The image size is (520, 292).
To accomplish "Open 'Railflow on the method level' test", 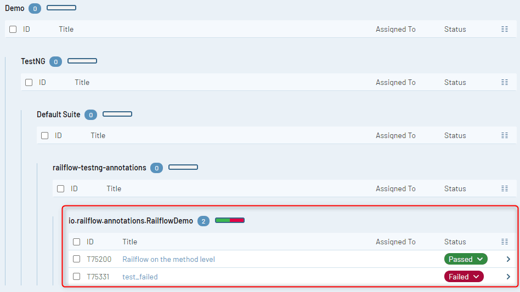I will [168, 259].
